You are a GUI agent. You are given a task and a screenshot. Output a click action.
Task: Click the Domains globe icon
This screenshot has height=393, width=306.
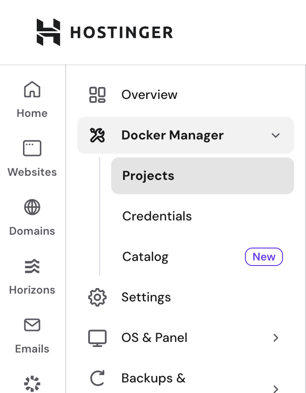pos(32,207)
